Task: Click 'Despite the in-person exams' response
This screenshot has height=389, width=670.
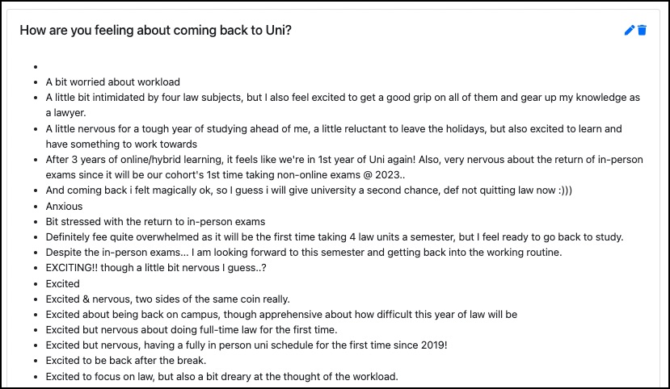Action: click(304, 253)
